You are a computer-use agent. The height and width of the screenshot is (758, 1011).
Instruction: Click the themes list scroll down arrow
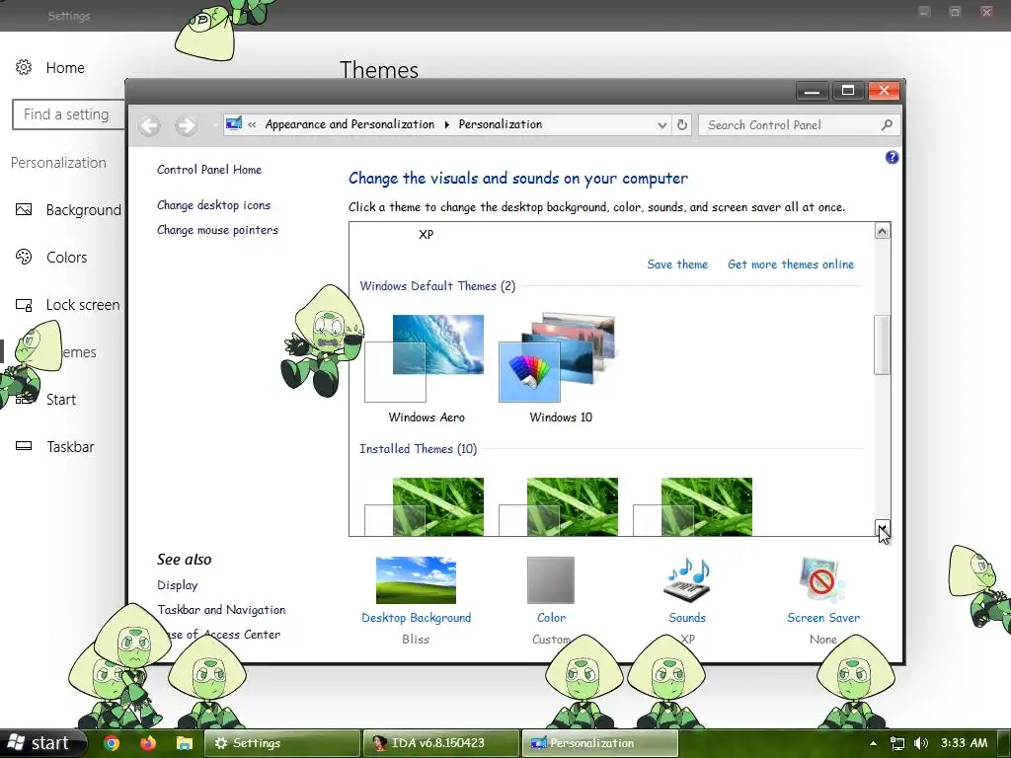point(882,528)
